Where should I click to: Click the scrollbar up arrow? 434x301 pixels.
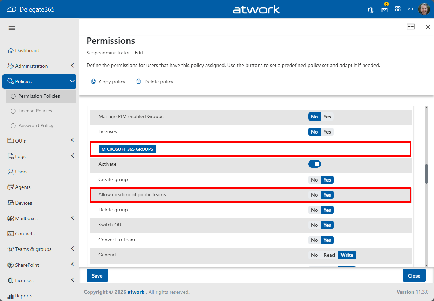tap(426, 108)
